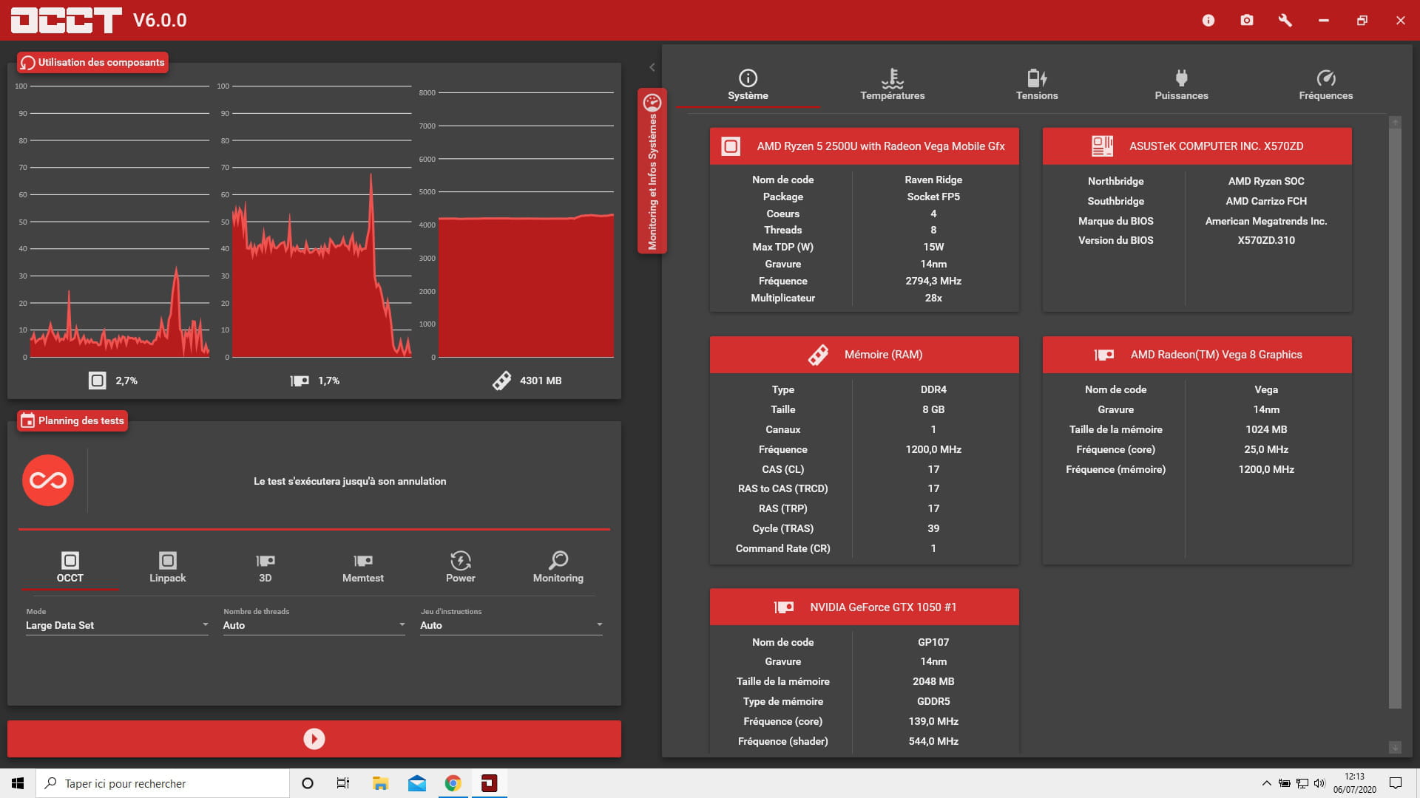Click the 'Raven Ridge' code name value
Image resolution: width=1420 pixels, height=798 pixels.
coord(933,180)
